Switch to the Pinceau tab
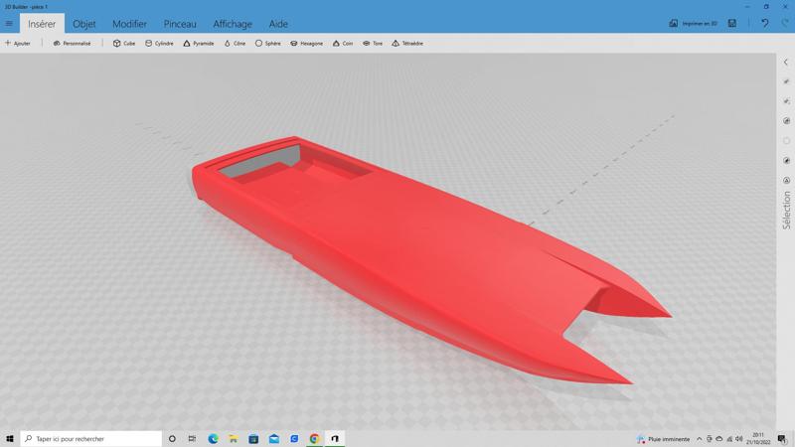This screenshot has height=447, width=795. point(180,24)
